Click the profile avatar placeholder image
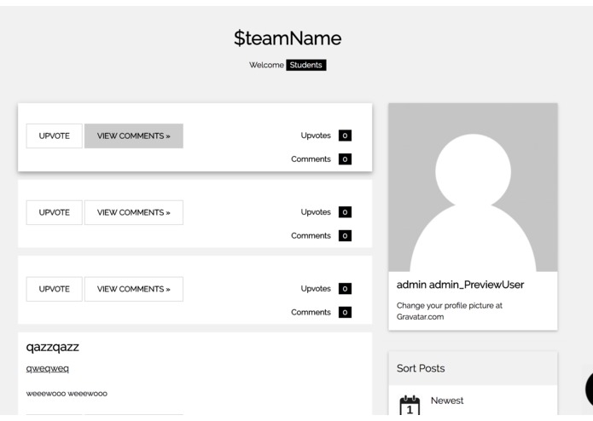 pyautogui.click(x=473, y=187)
